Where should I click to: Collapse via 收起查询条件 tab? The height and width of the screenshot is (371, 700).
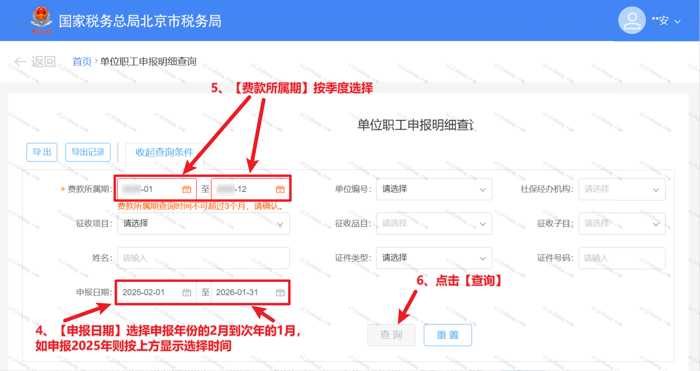tap(164, 152)
